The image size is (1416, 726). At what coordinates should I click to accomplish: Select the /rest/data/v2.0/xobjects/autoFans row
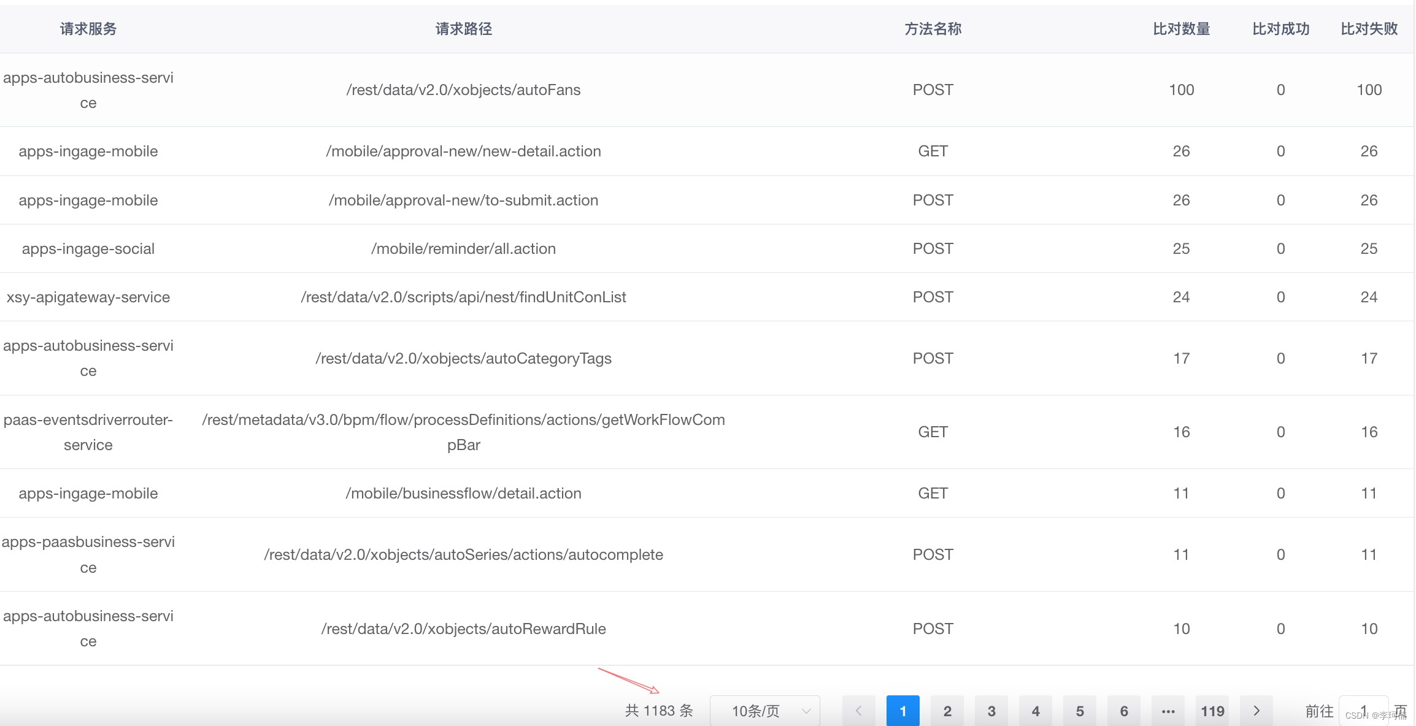coord(463,90)
